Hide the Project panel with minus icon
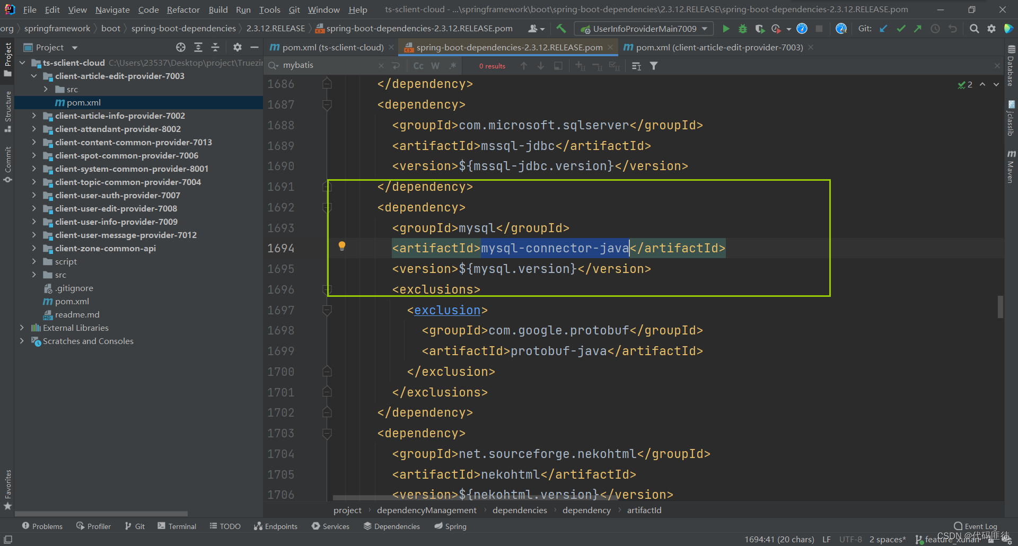Viewport: 1018px width, 546px height. point(254,47)
